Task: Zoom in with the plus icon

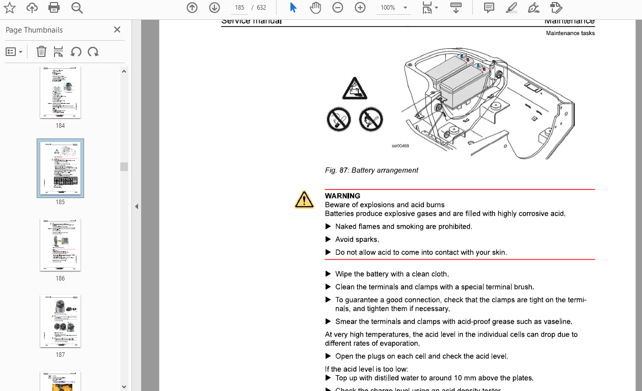Action: [360, 8]
